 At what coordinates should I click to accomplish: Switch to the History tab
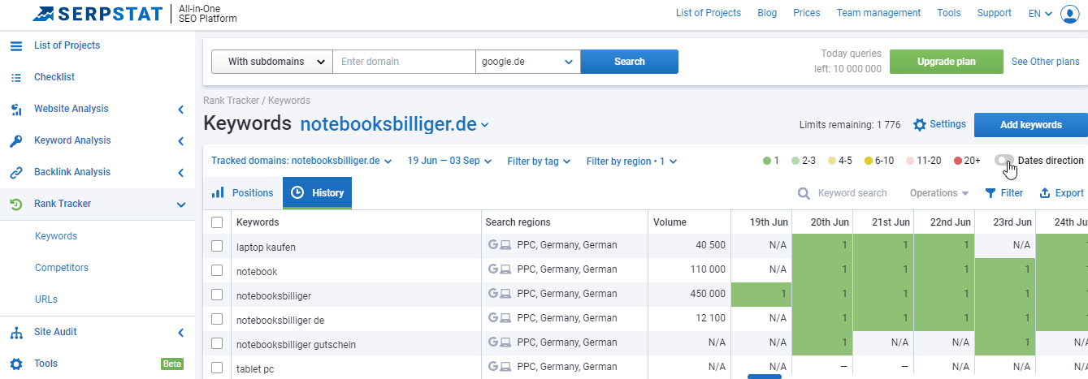[x=317, y=193]
